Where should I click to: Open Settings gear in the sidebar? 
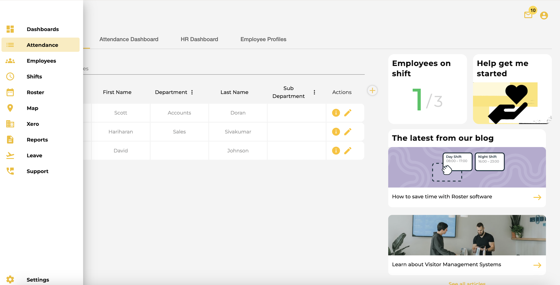[10, 279]
